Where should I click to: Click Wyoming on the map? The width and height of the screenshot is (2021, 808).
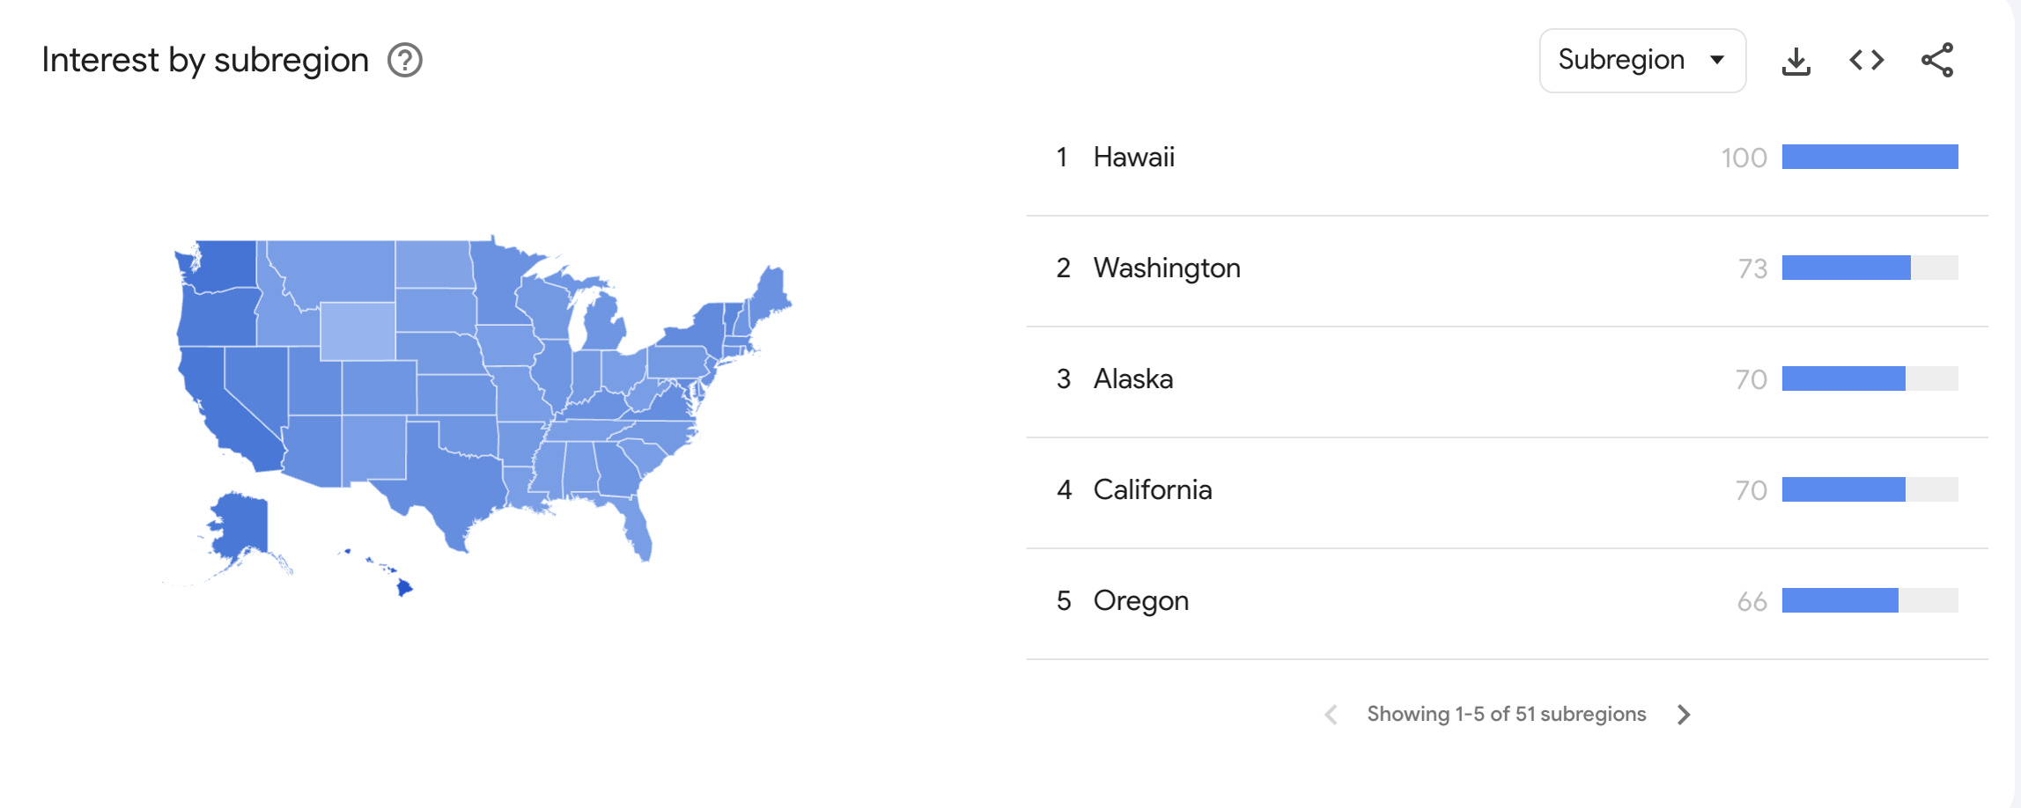point(358,331)
